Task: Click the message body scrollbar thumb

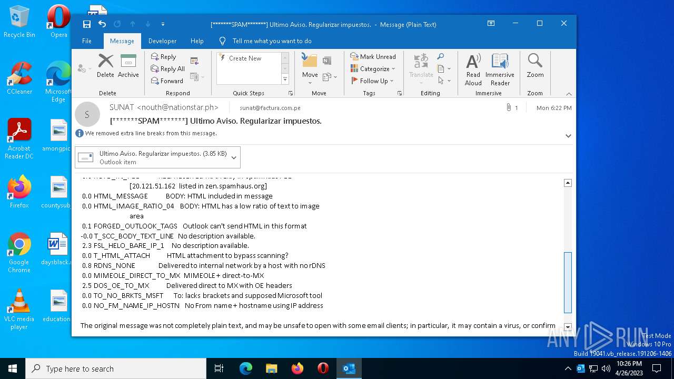Action: point(568,283)
